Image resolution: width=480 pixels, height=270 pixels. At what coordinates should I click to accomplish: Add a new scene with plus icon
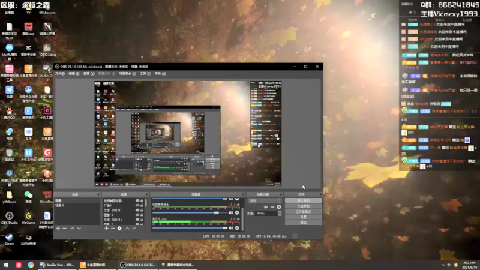click(x=58, y=229)
